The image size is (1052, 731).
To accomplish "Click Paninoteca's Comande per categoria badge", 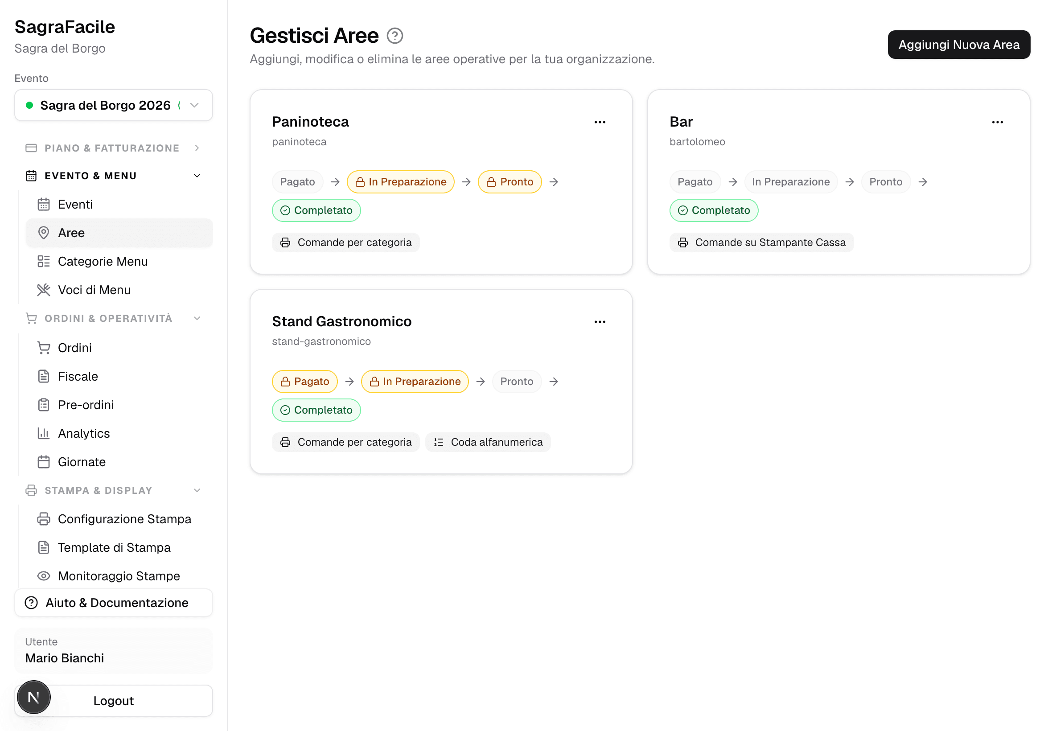I will [346, 242].
